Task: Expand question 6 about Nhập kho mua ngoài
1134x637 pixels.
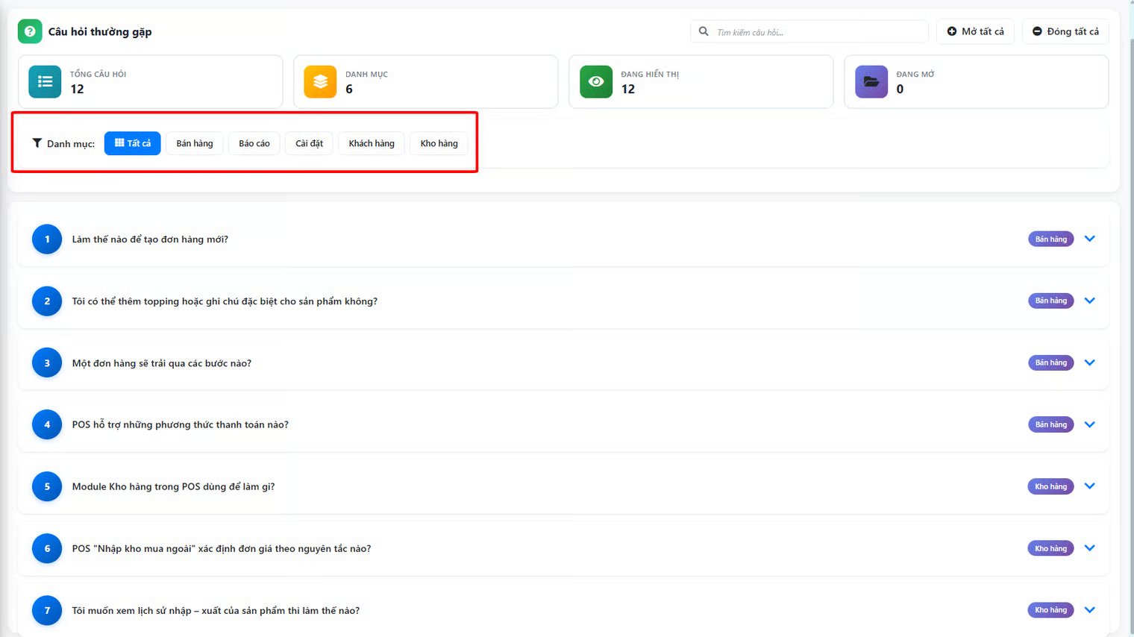Action: [x=1089, y=548]
